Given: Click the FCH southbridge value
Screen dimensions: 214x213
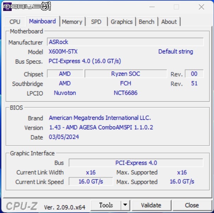Looking at the screenshot, I should pos(126,83).
